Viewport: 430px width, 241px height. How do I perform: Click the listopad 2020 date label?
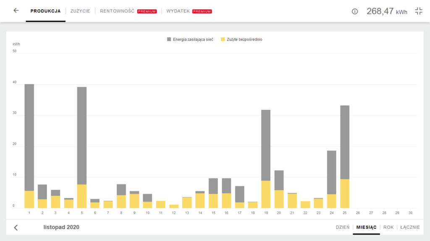[61, 227]
